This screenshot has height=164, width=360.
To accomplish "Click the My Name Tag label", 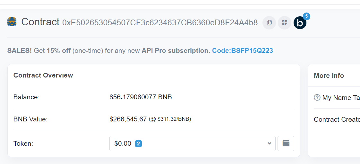I will coord(341,98).
